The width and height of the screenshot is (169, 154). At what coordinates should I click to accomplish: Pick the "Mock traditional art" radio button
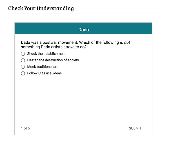(23, 67)
